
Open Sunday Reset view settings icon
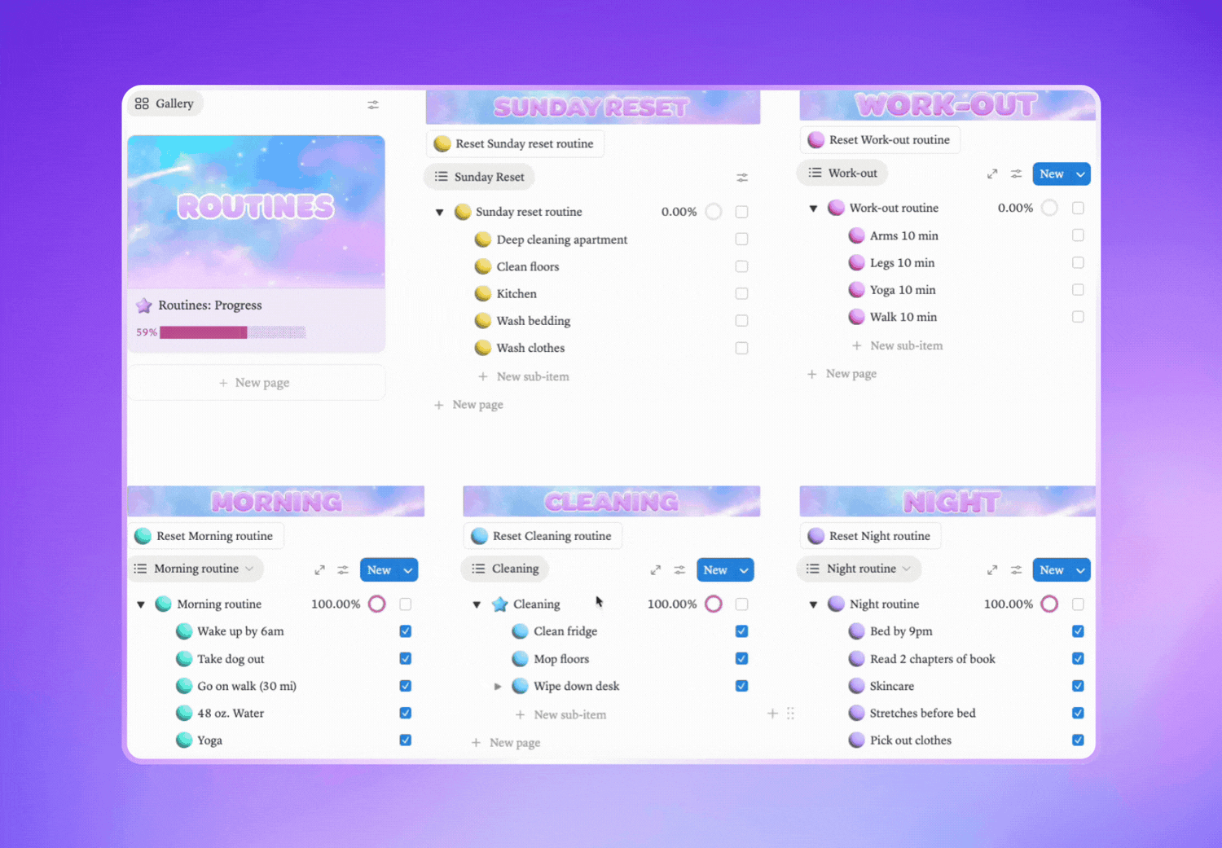[x=741, y=177]
